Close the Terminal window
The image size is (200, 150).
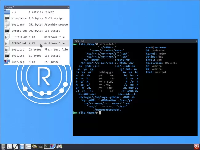tap(196, 41)
